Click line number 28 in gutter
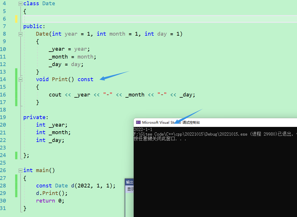Viewport: 297px width, 217px height. click(x=3, y=186)
